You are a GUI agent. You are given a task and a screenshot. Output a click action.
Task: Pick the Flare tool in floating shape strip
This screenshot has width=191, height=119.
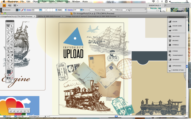tap(28, 111)
